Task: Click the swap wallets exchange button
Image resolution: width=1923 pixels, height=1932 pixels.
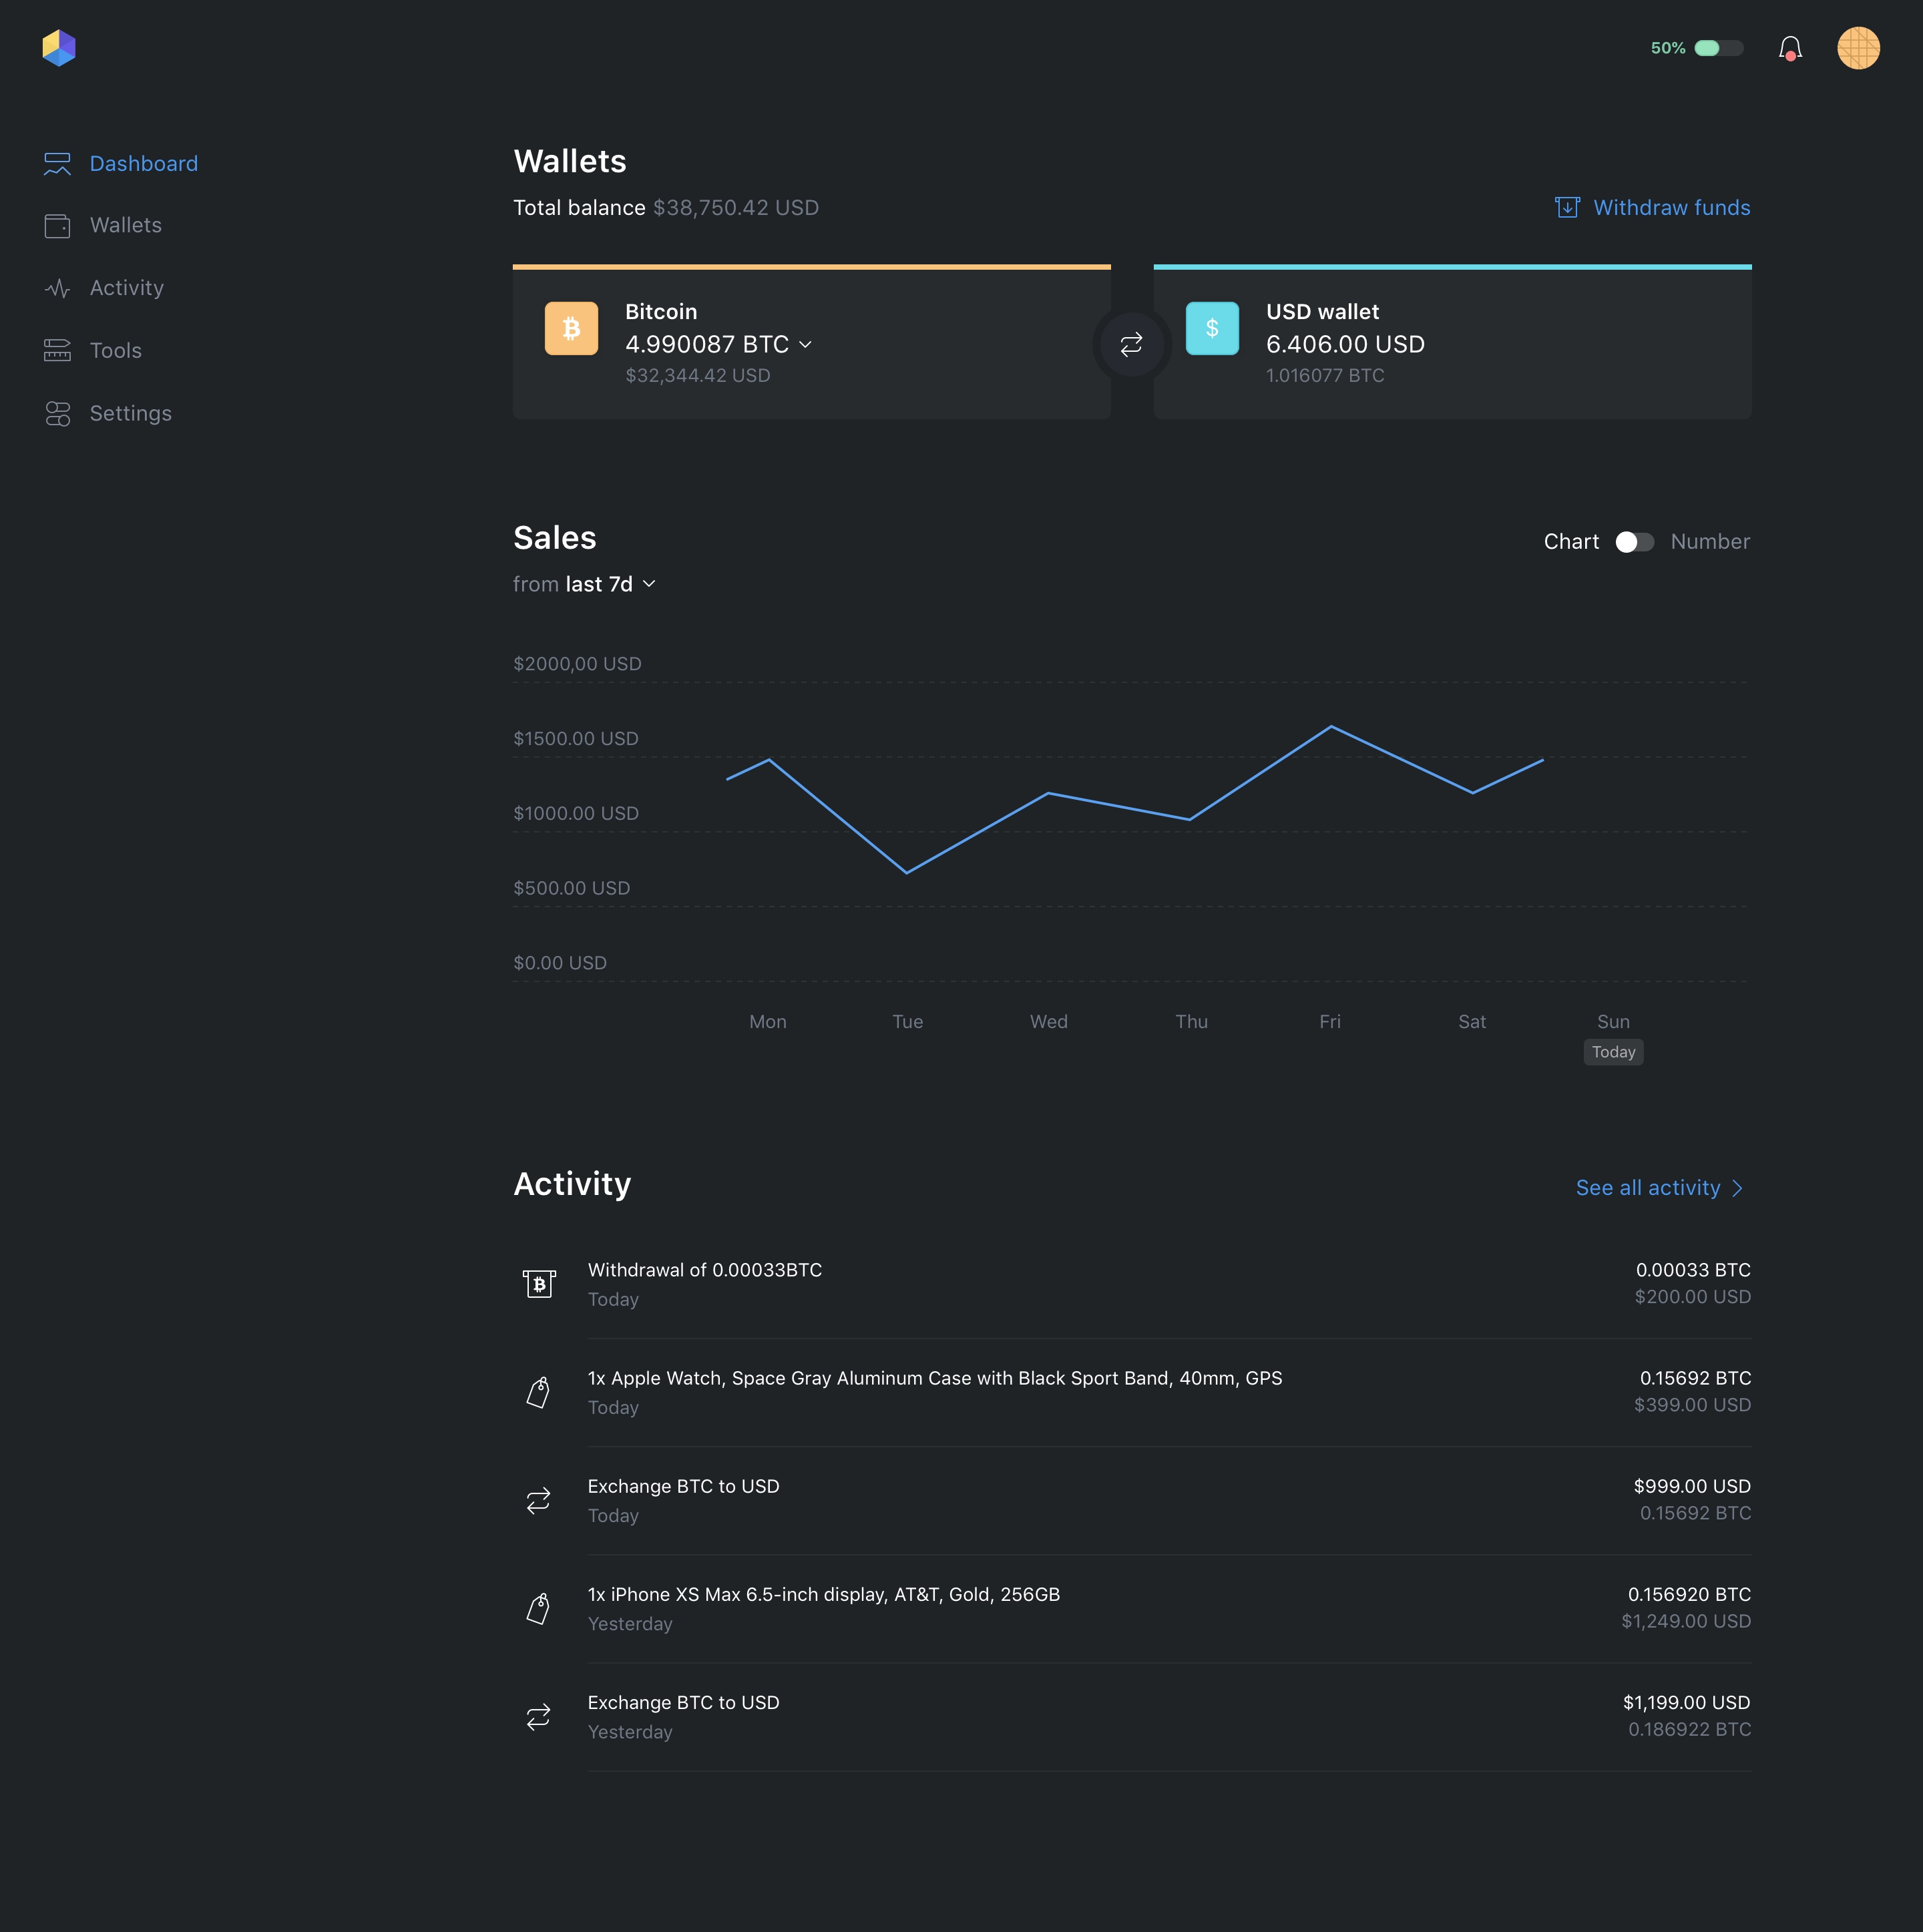Action: coord(1131,345)
